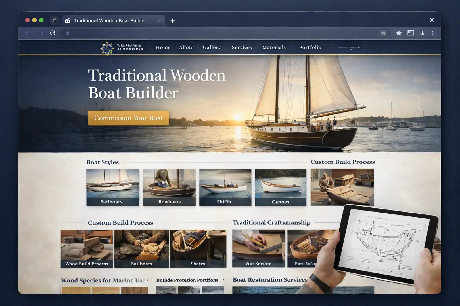Switch to the Gallery navigation item
460x306 pixels.
[212, 47]
